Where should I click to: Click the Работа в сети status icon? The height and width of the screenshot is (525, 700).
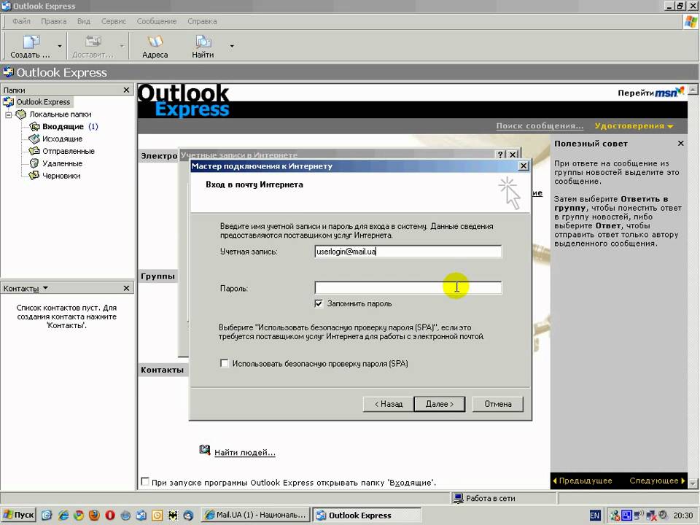point(458,498)
